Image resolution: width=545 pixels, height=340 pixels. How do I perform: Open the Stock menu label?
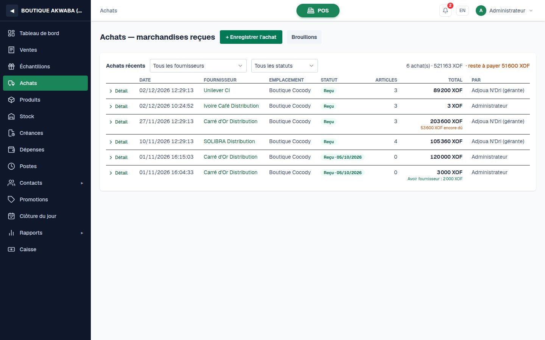27,116
